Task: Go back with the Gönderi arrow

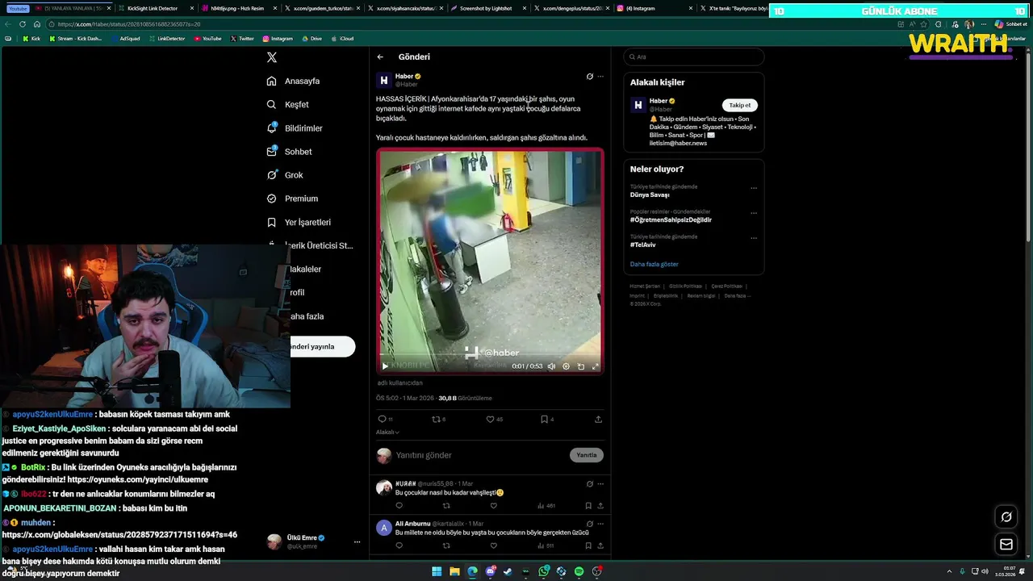Action: pyautogui.click(x=380, y=57)
